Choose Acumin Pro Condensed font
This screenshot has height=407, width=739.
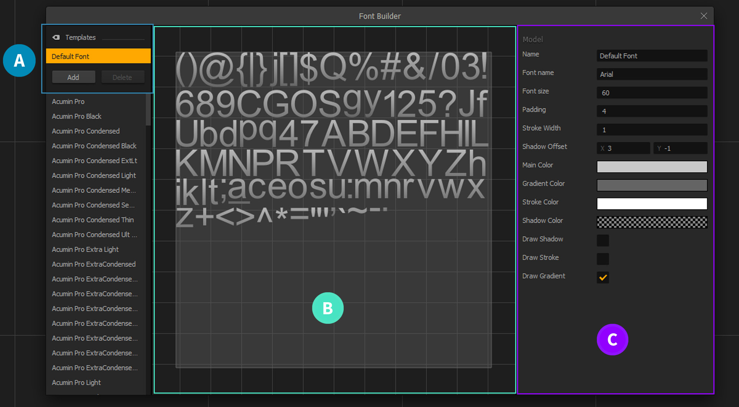pos(86,131)
